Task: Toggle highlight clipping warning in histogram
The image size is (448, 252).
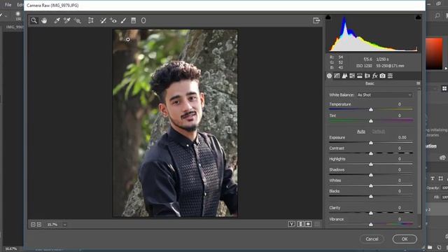Action: (418, 17)
